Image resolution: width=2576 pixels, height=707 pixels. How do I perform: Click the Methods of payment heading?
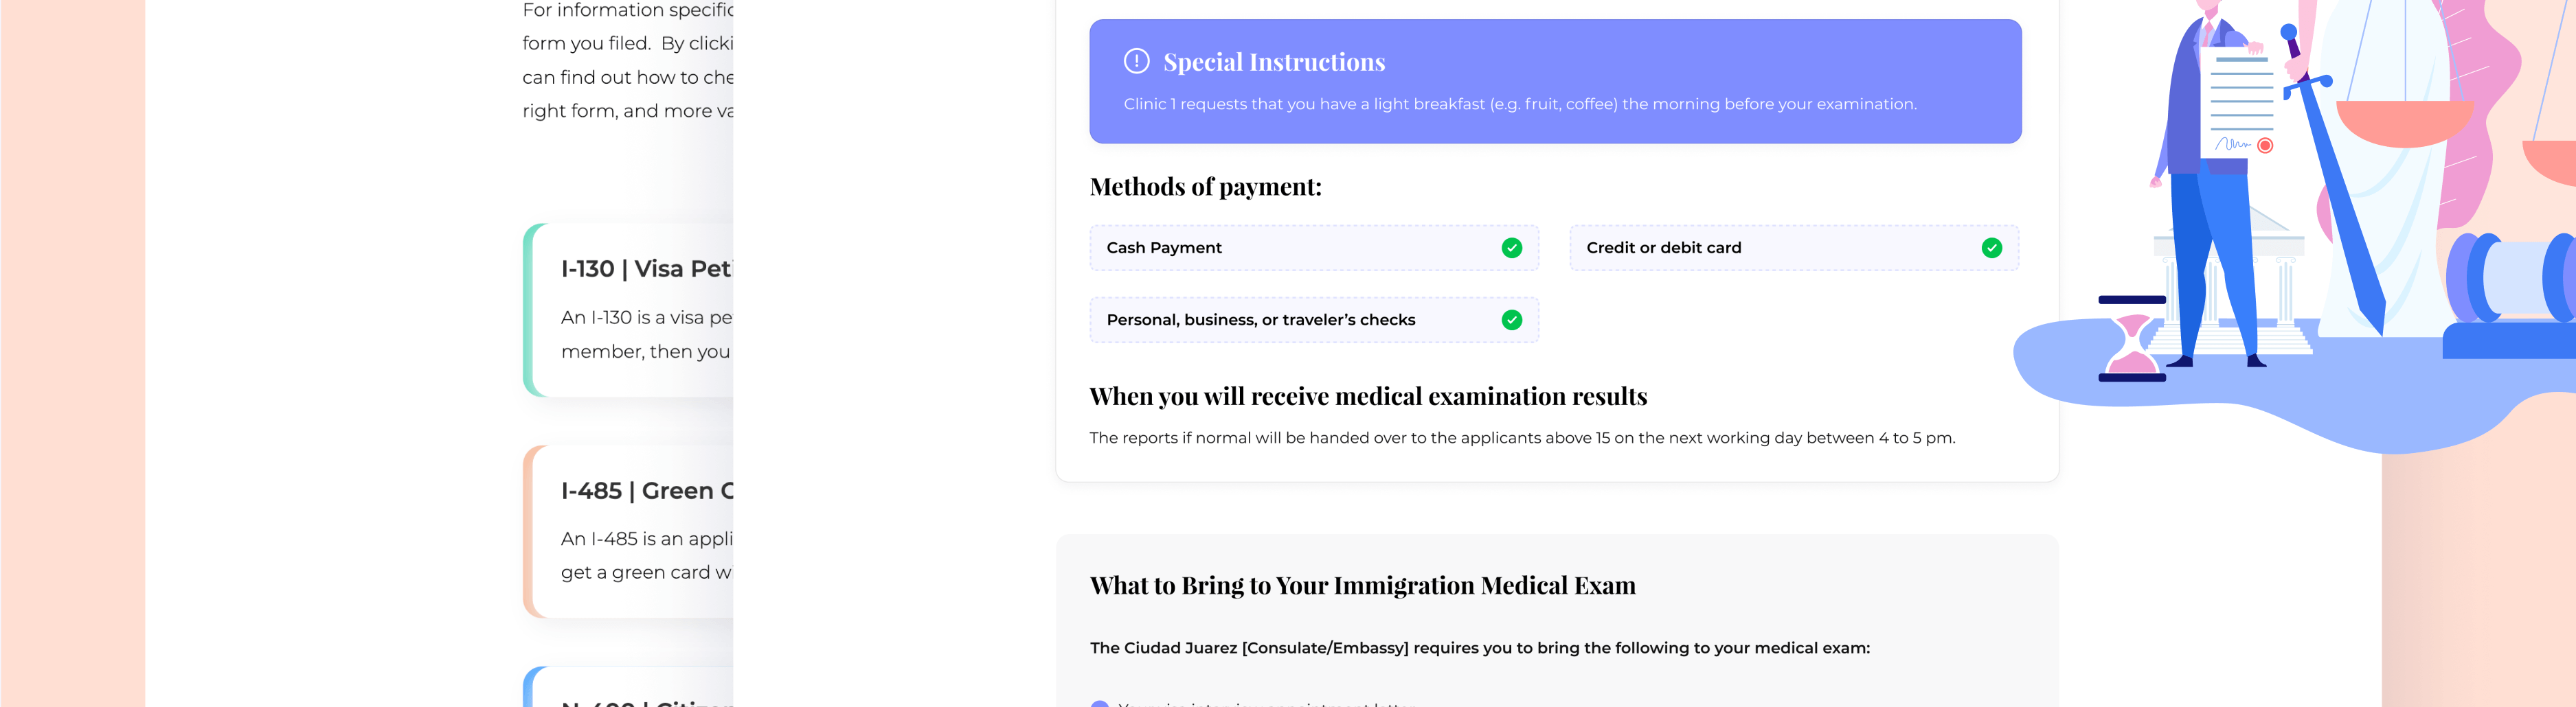1205,187
